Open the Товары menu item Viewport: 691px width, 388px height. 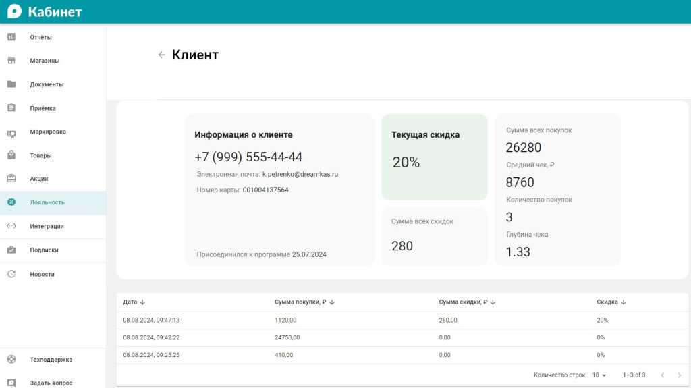click(x=53, y=155)
